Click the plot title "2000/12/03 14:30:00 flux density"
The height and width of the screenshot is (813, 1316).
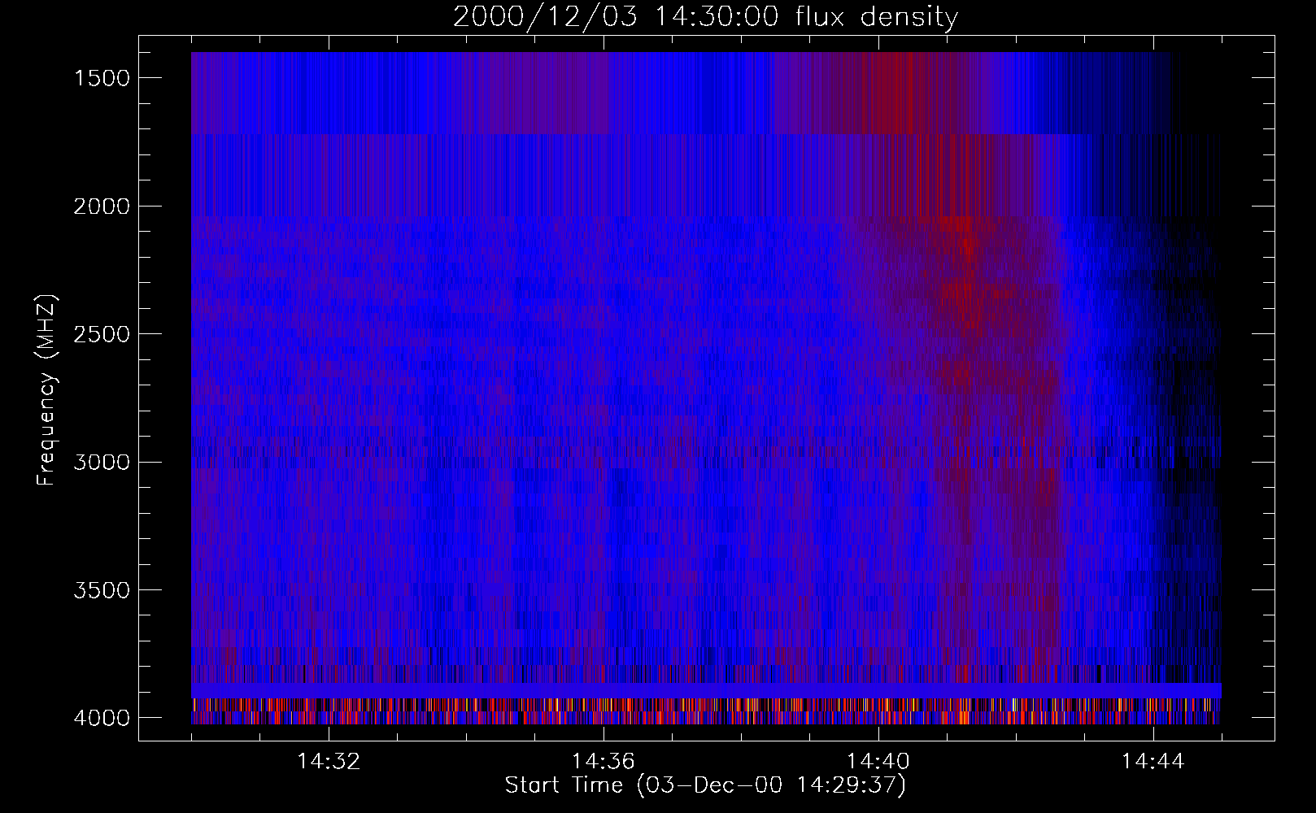tap(705, 16)
